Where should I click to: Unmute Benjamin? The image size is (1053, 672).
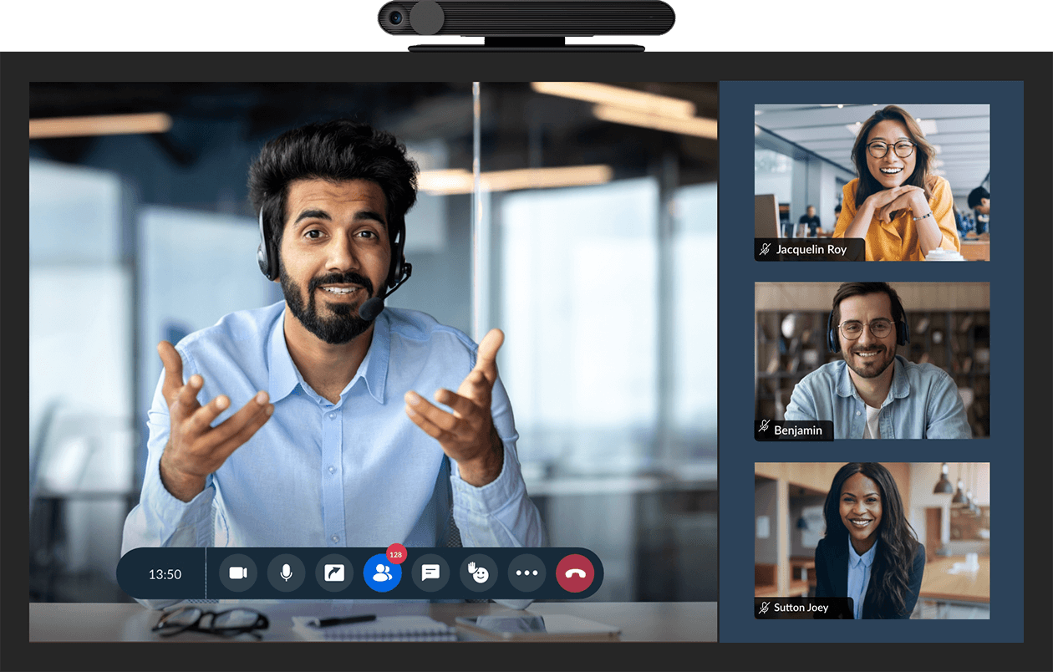point(763,430)
